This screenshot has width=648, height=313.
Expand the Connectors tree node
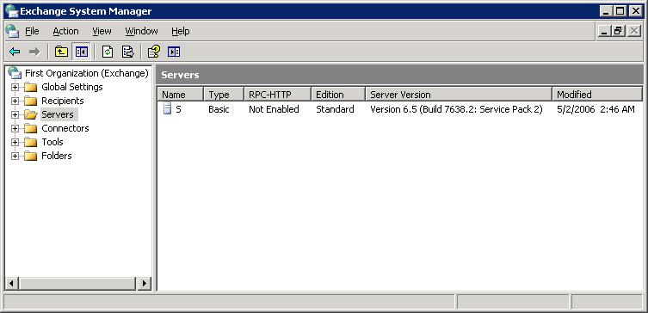(x=15, y=128)
